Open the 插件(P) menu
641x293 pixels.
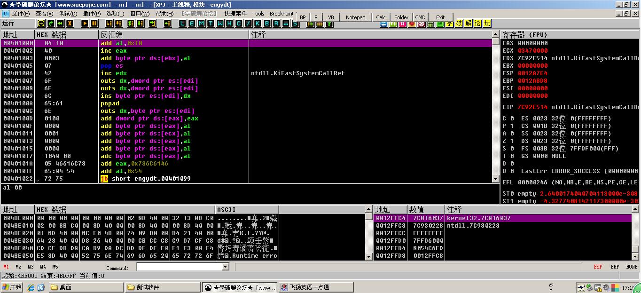(x=92, y=14)
